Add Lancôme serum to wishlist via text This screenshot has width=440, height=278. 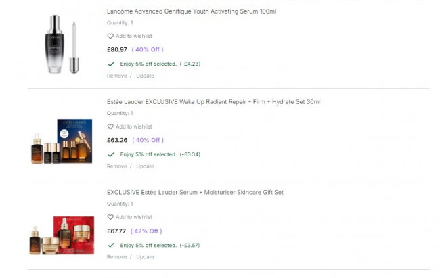point(133,36)
